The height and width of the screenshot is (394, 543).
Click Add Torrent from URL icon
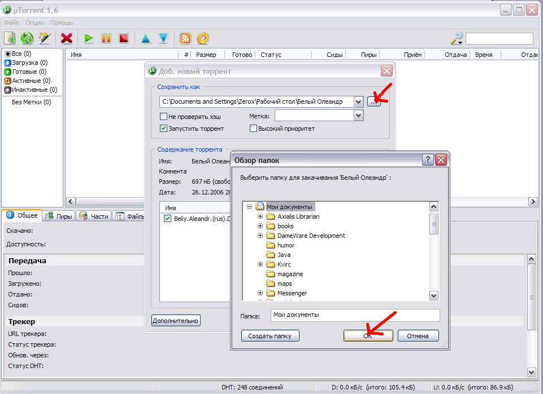(27, 38)
